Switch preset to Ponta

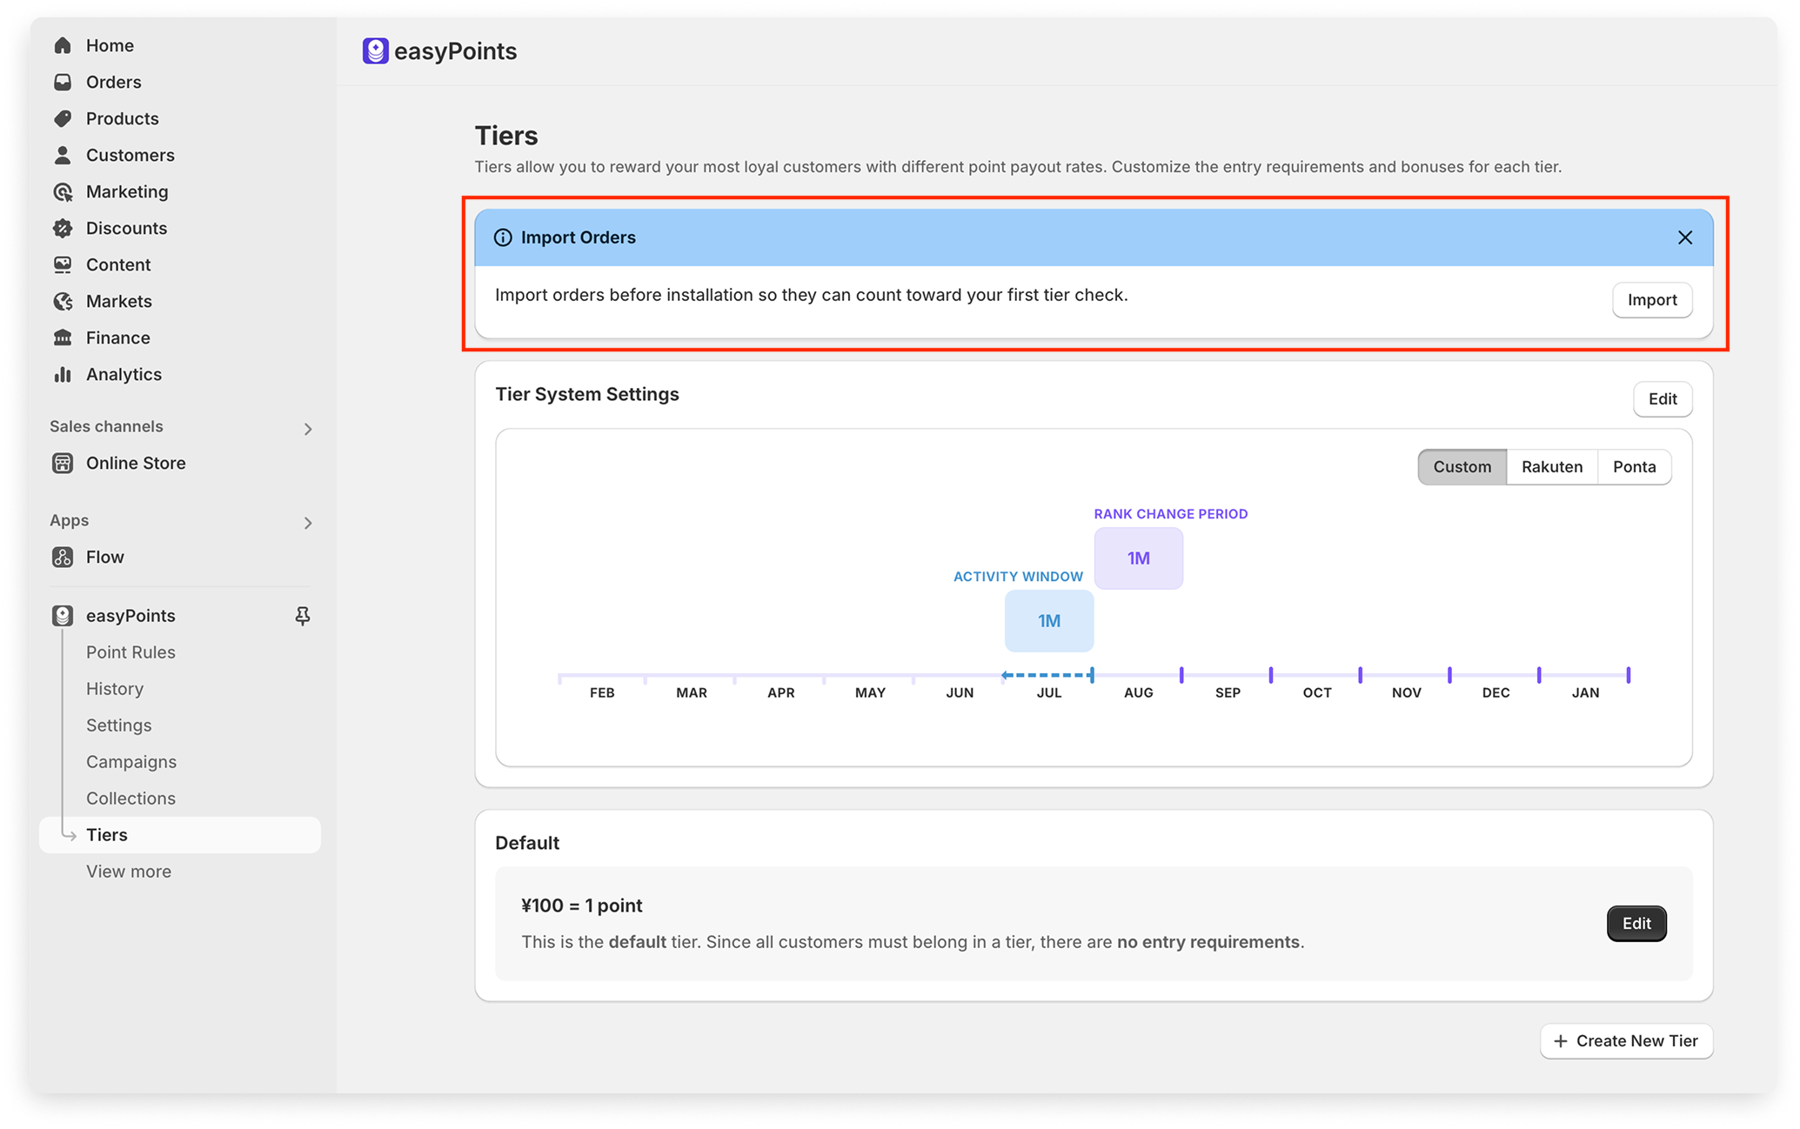coord(1634,466)
